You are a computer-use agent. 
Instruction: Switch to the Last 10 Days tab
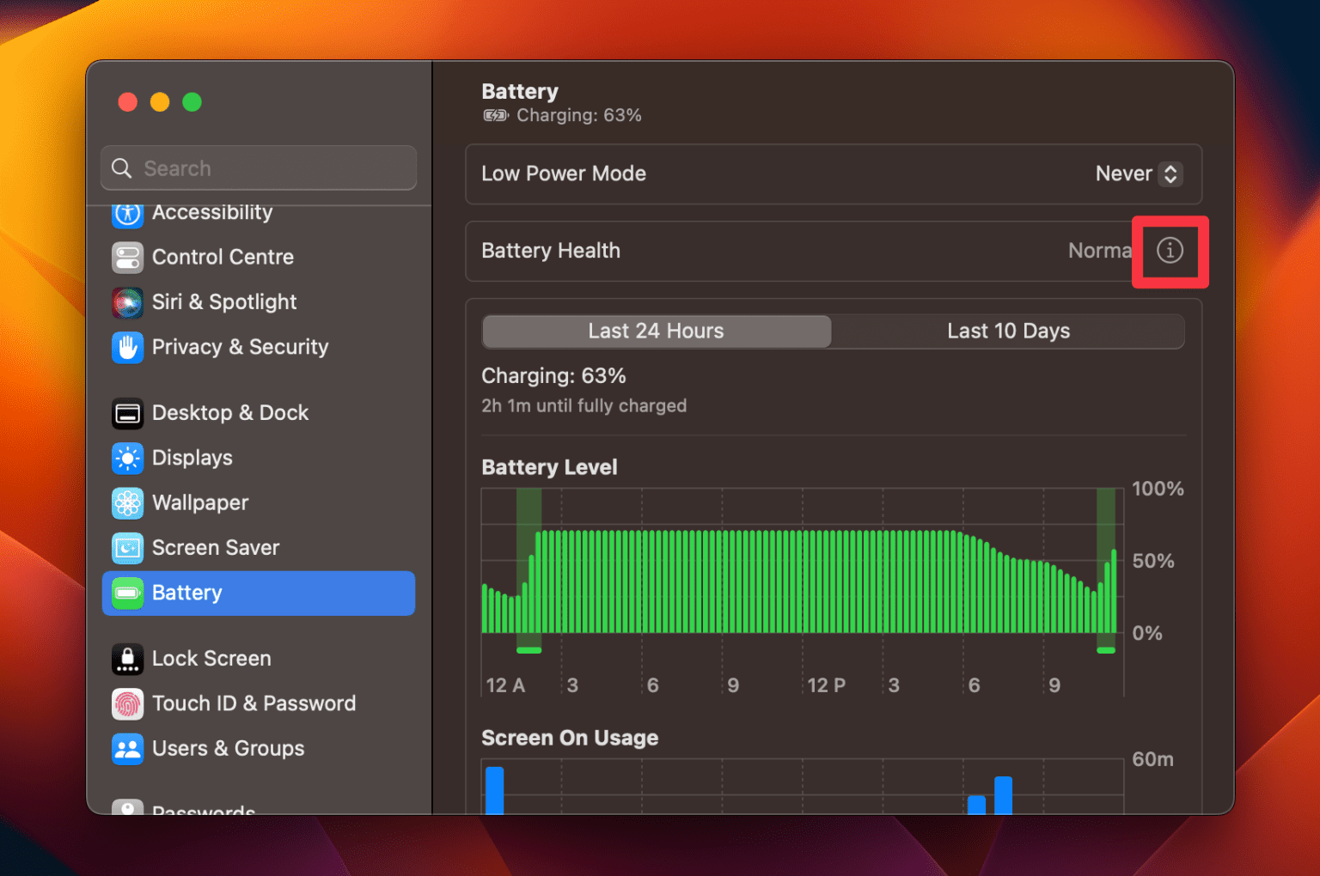pos(1008,331)
